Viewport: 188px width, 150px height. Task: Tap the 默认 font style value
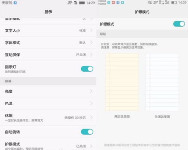[82, 43]
